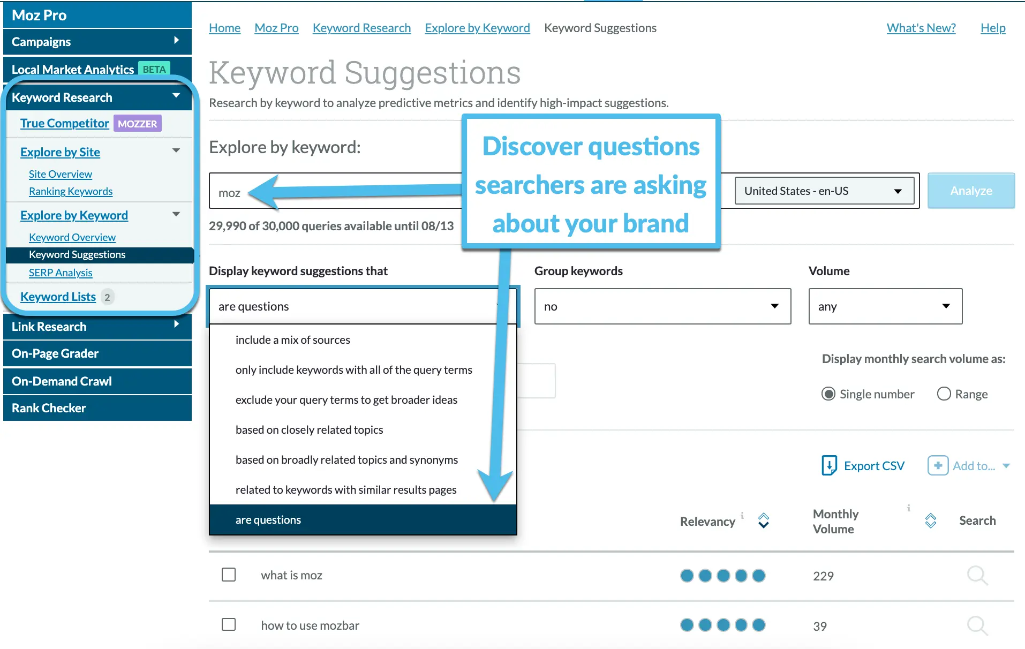This screenshot has width=1025, height=649.
Task: Click inside the 'moz' keyword input field
Action: click(x=321, y=193)
